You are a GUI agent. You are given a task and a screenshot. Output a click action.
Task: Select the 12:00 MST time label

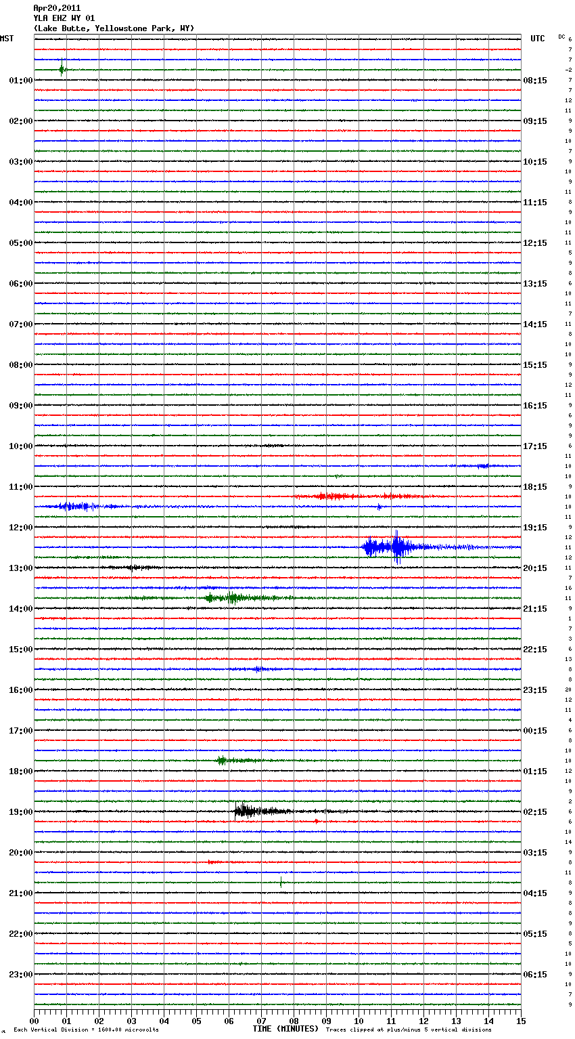21,528
